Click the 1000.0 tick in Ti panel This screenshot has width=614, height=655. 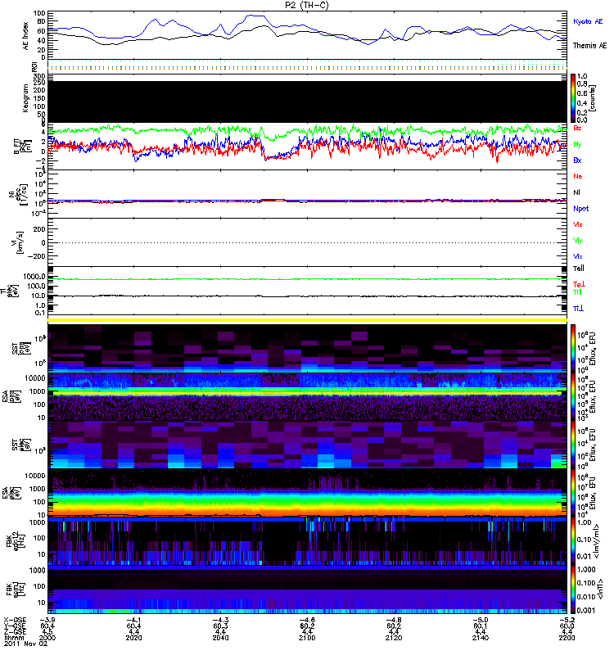34,277
